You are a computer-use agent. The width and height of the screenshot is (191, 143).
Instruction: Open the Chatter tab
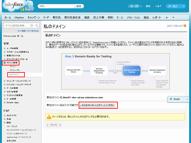[x=19, y=17]
